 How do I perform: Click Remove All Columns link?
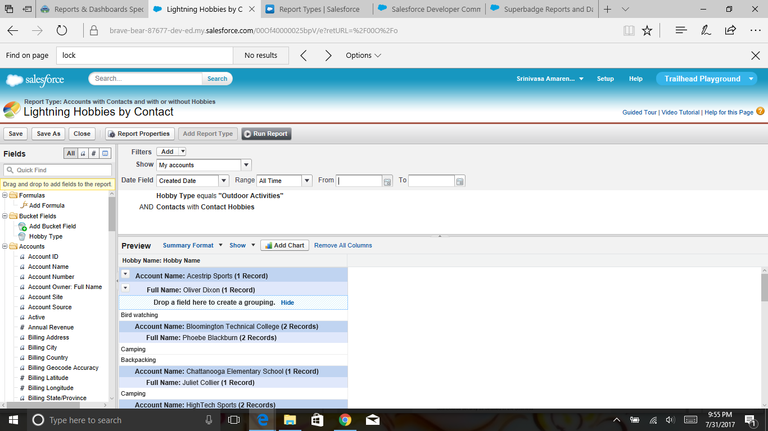[343, 245]
